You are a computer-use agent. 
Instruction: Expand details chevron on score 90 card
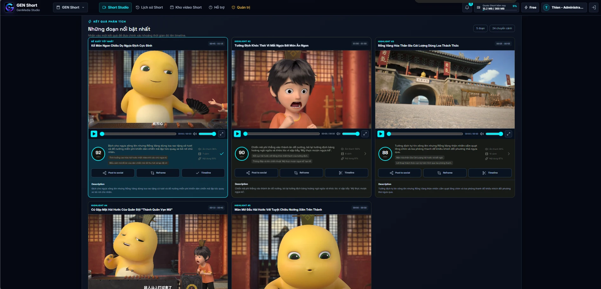point(365,154)
